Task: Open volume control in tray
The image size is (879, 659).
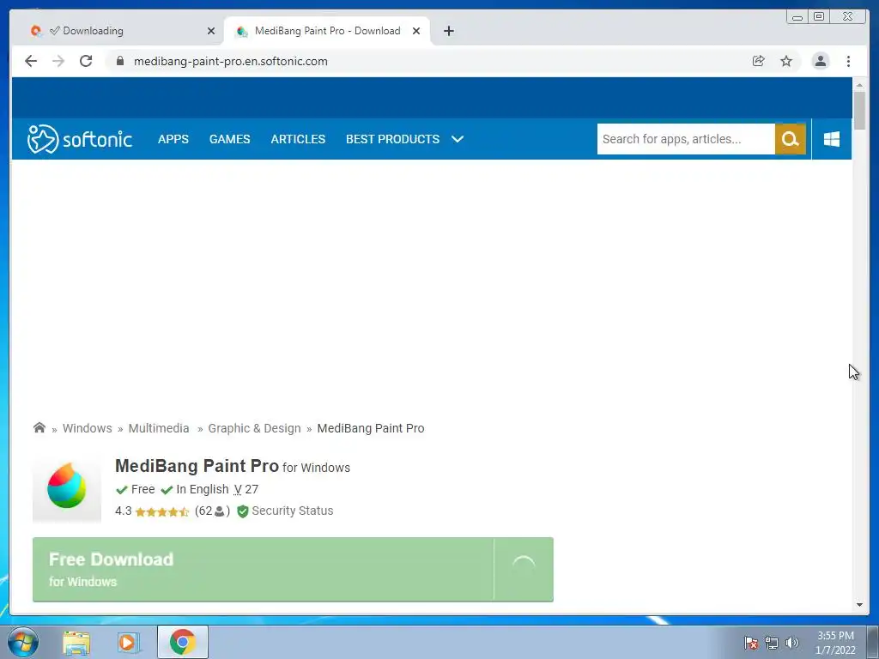Action: point(791,643)
